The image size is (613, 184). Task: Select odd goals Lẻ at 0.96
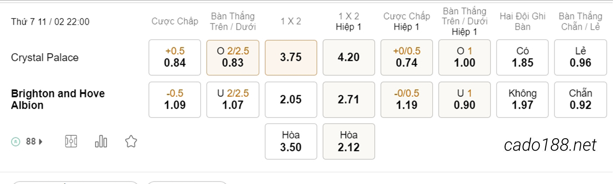tap(580, 57)
